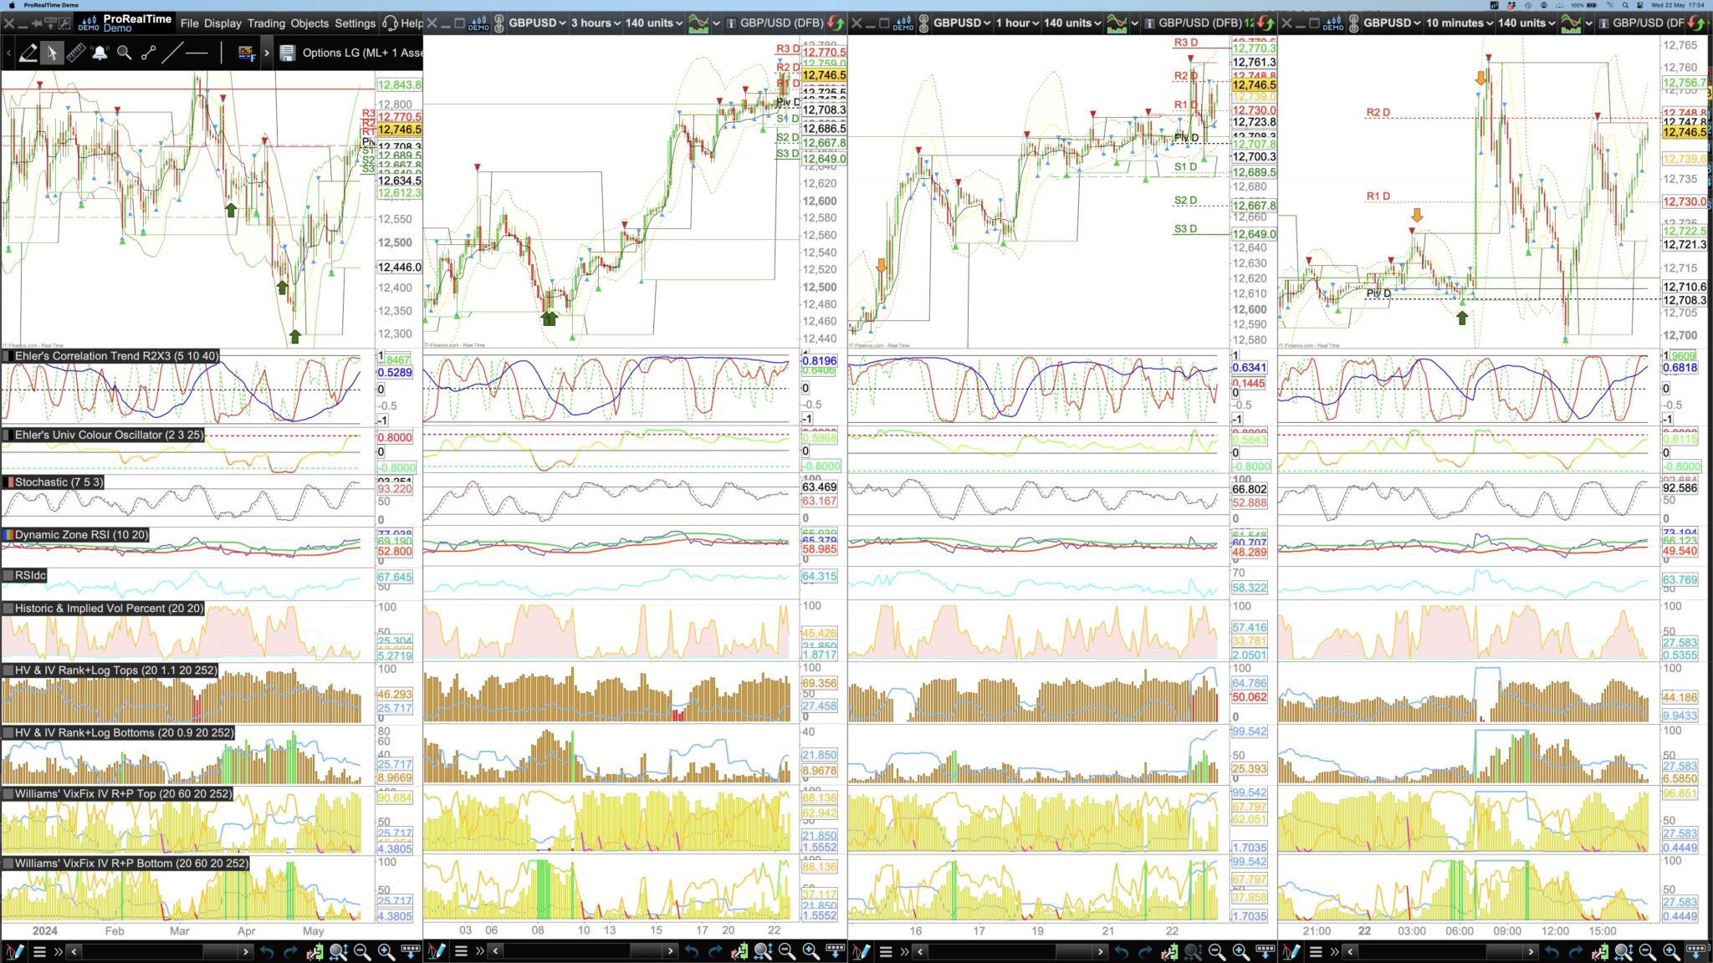Zoom out on the 3 hours chart
This screenshot has width=1713, height=963.
point(787,951)
